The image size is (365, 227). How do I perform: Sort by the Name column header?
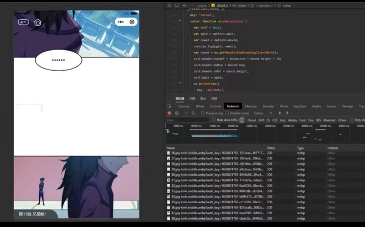tap(171, 148)
